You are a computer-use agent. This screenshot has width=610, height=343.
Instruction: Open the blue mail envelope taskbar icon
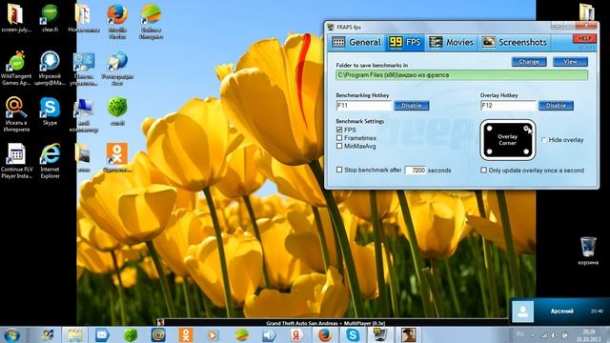(x=102, y=335)
